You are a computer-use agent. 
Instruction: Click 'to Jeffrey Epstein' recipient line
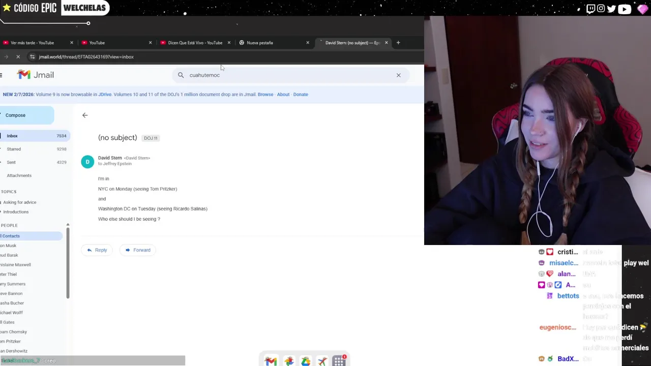tap(115, 164)
